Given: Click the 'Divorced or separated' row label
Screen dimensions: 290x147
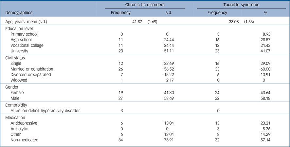Looking at the screenshot, I should pyautogui.click(x=31, y=75).
